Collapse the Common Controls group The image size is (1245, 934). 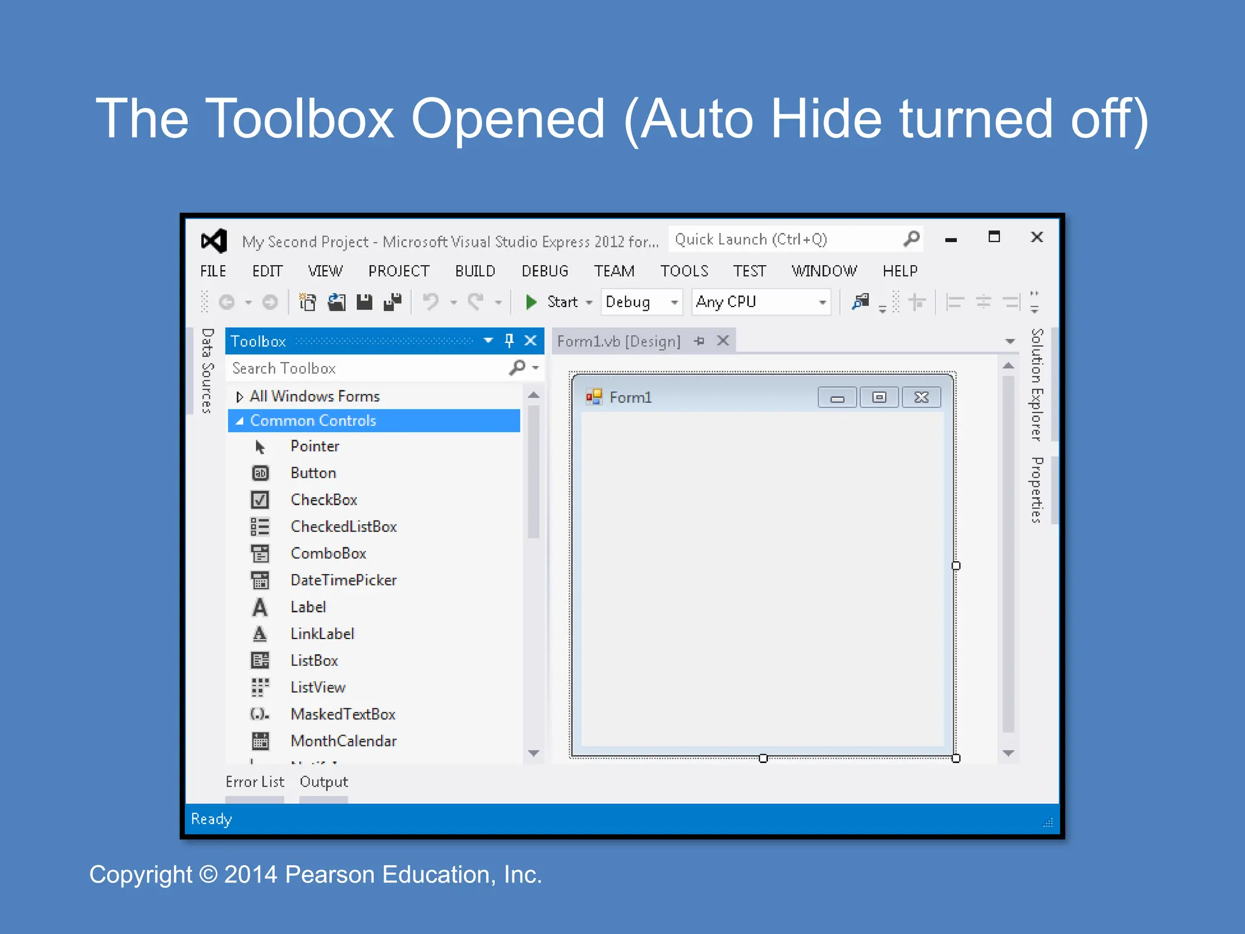click(x=240, y=421)
